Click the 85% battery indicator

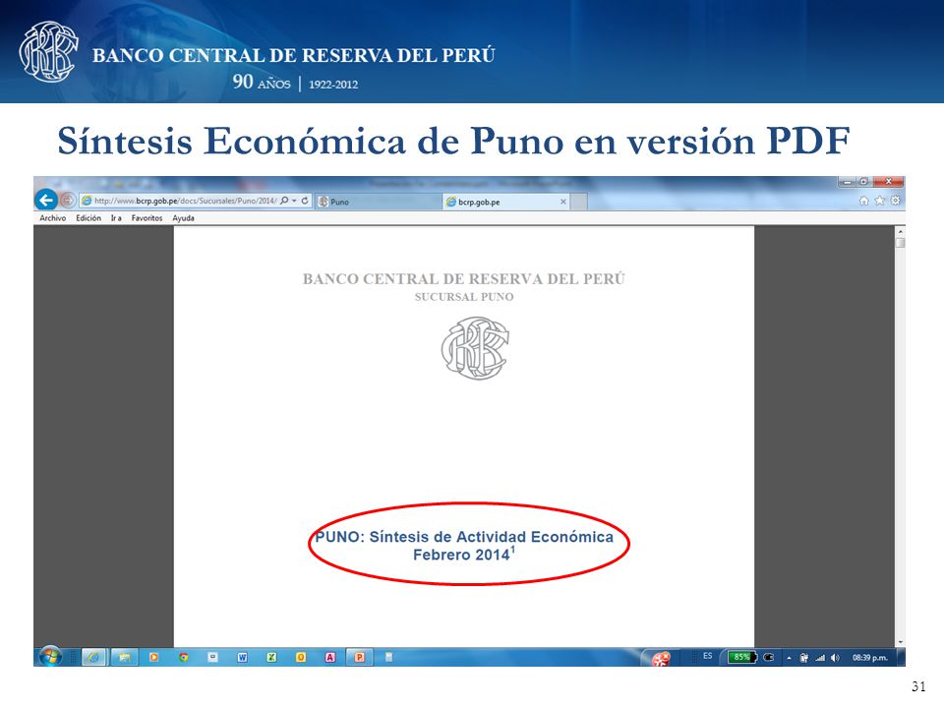(742, 657)
